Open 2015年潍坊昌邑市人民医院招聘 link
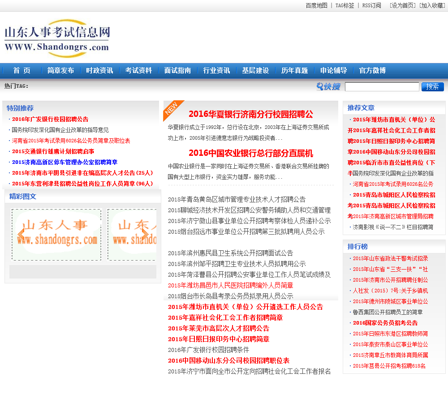The width and height of the screenshot is (448, 407). pyautogui.click(x=230, y=285)
